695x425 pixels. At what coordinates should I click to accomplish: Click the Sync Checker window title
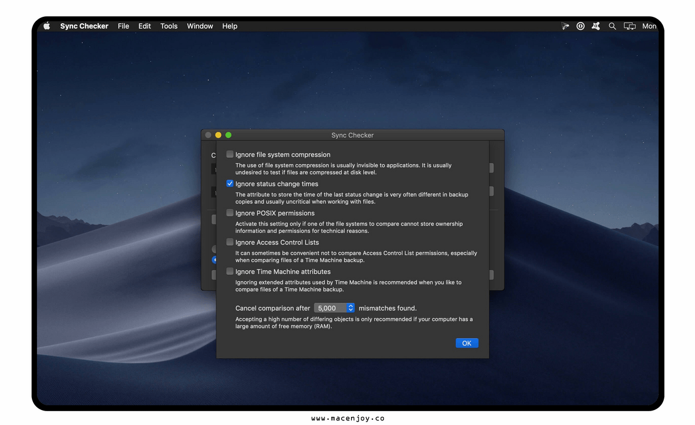click(353, 135)
